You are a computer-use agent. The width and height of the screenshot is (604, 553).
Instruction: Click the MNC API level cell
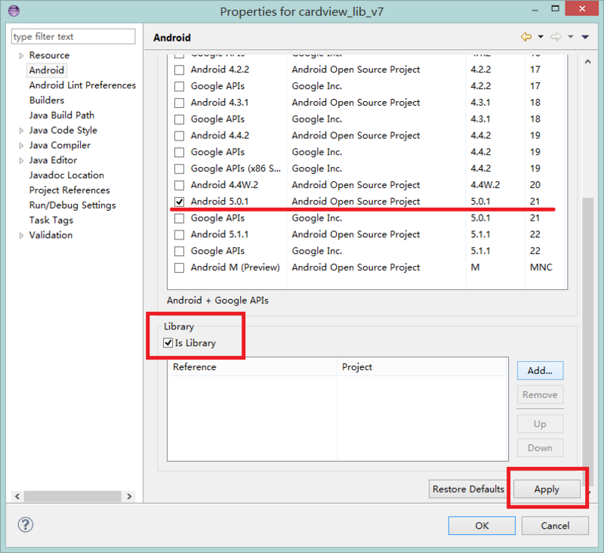pyautogui.click(x=541, y=267)
